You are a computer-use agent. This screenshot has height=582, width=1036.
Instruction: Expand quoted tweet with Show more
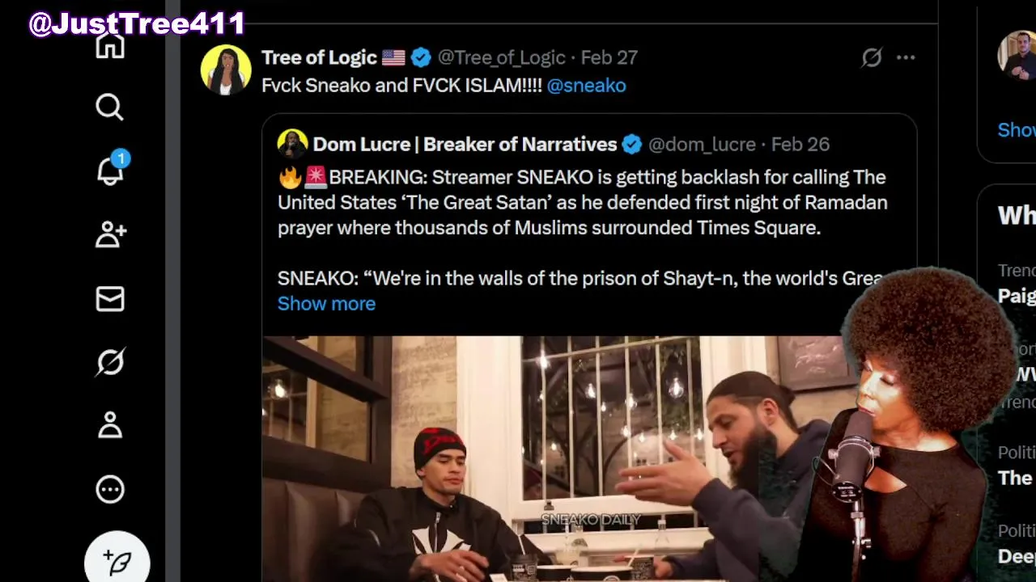click(326, 304)
